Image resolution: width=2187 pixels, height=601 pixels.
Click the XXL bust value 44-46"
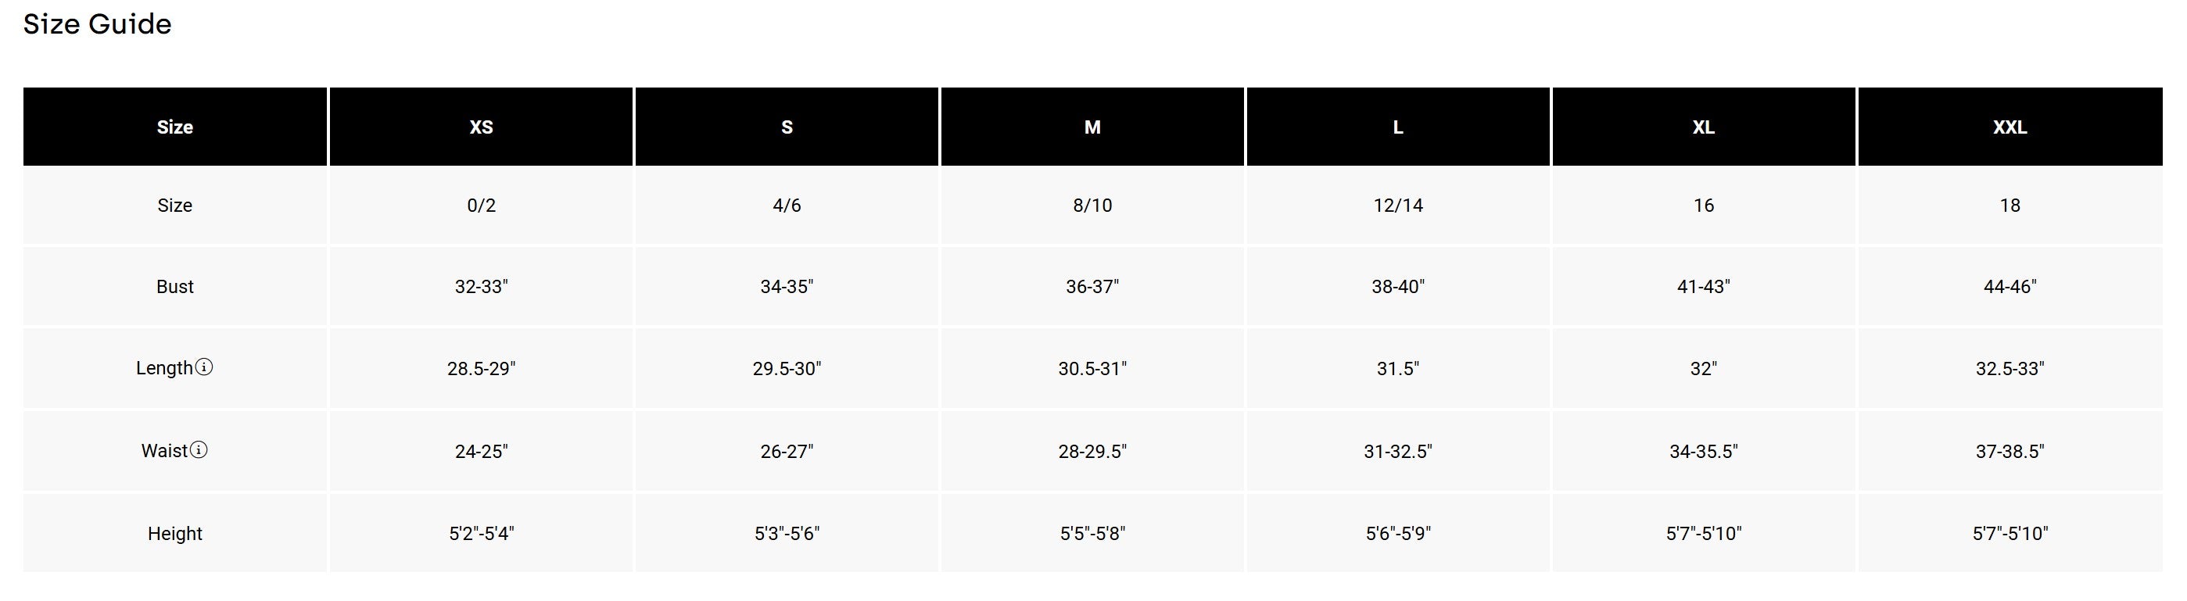tap(2010, 287)
